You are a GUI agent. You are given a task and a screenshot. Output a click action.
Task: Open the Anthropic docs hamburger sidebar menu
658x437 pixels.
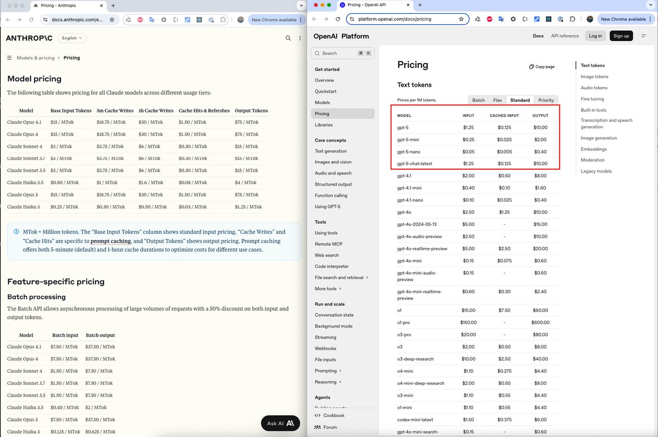[x=10, y=58]
